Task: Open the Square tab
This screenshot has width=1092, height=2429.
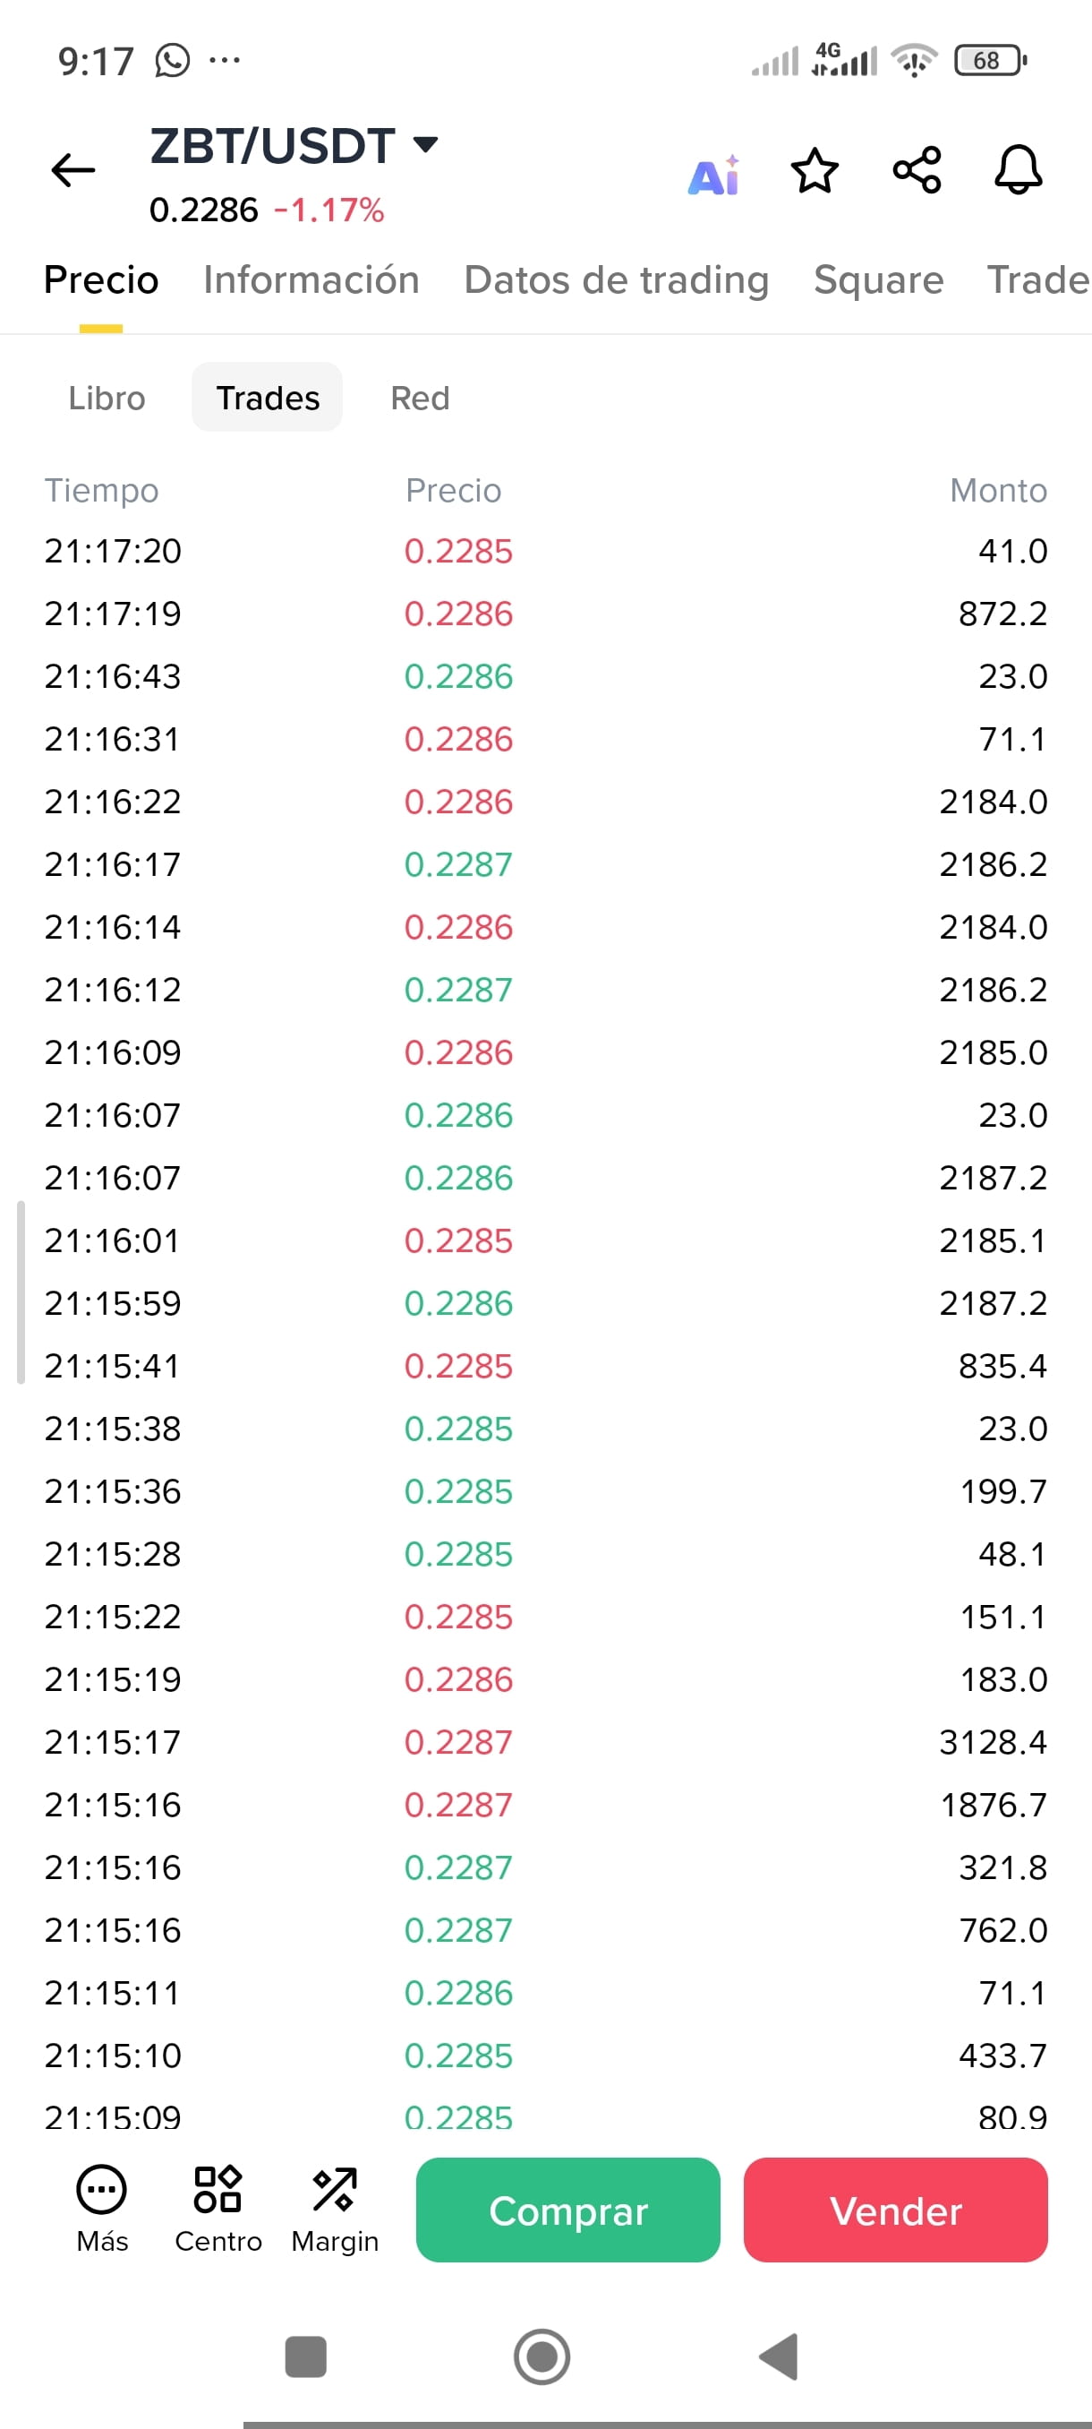Action: tap(878, 280)
